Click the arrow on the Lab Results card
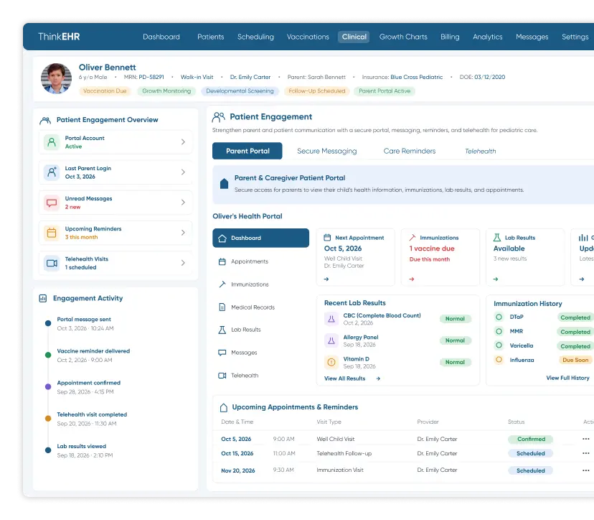The image size is (594, 520). click(x=495, y=279)
